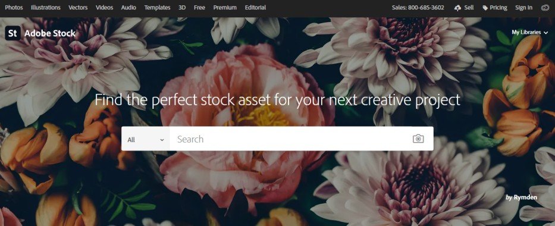555x226 pixels.
Task: Click the Adobe Stock St logo icon
Action: point(12,33)
